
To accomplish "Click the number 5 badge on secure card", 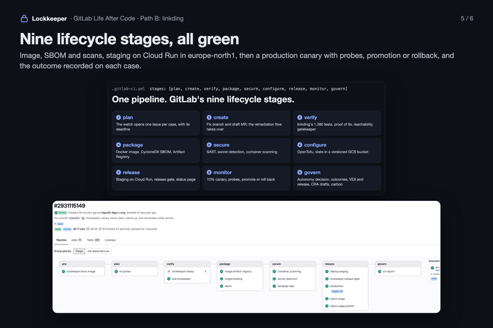I will (x=209, y=145).
